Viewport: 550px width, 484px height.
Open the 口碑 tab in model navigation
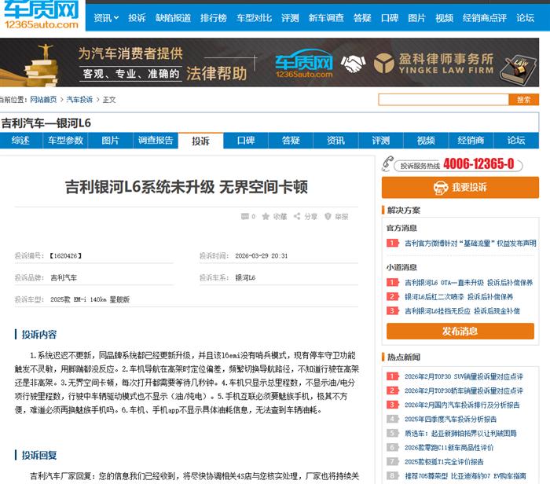(x=246, y=141)
